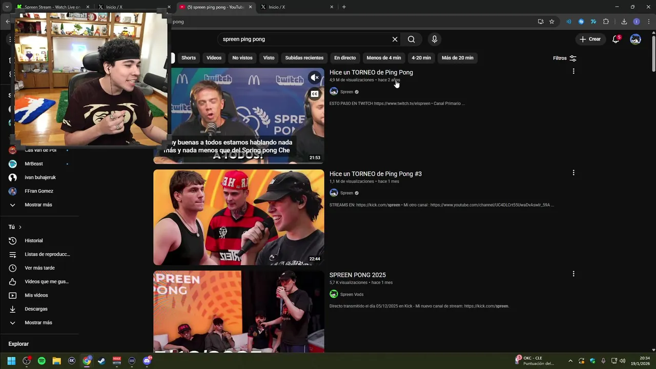Click the install app icon in address bar

[x=540, y=22]
